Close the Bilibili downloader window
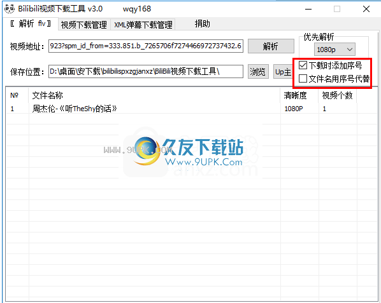 pyautogui.click(x=366, y=9)
